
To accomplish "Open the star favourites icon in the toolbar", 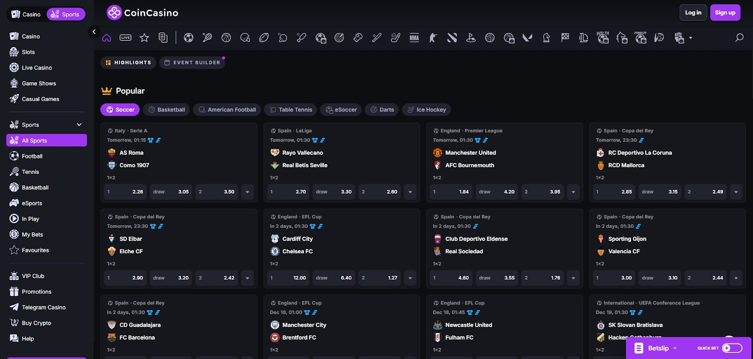I will coord(144,38).
